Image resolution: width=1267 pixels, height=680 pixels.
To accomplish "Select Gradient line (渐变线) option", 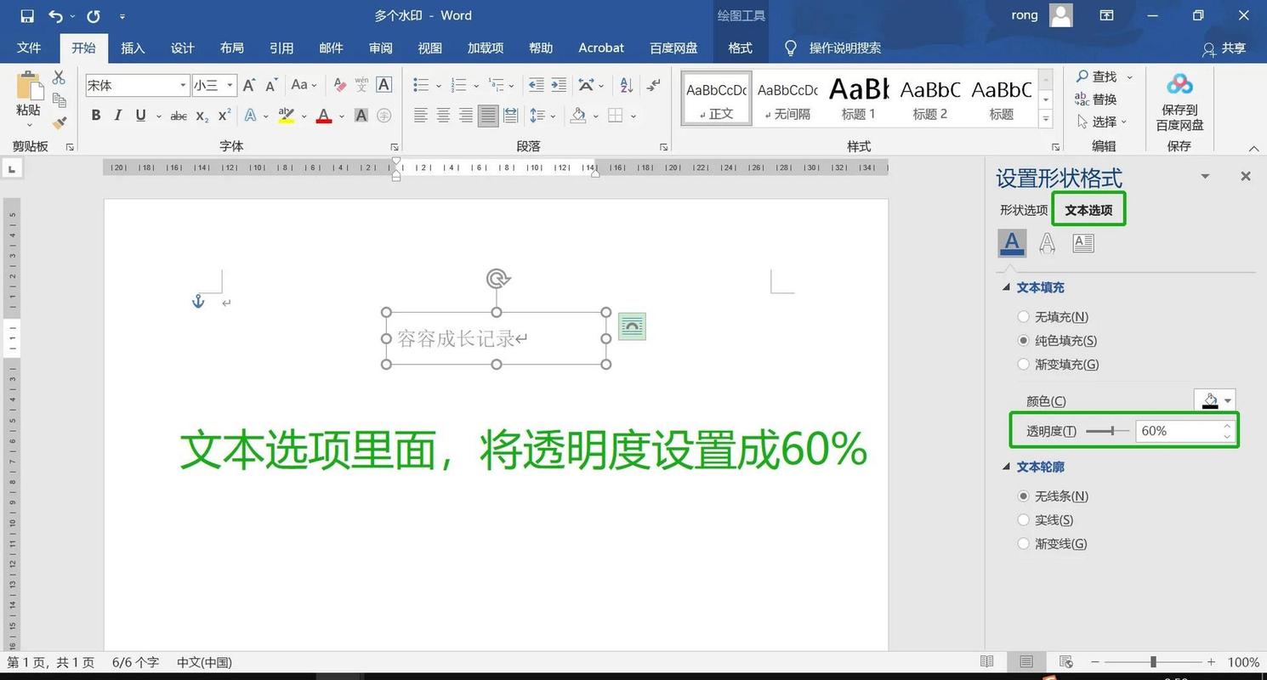I will pyautogui.click(x=1024, y=544).
